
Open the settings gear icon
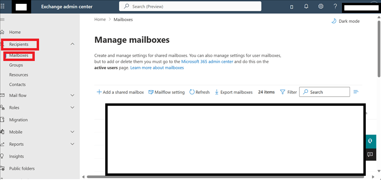[x=321, y=7]
